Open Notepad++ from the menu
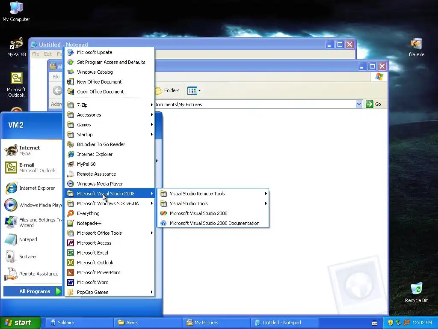438x329 pixels. coord(109,223)
